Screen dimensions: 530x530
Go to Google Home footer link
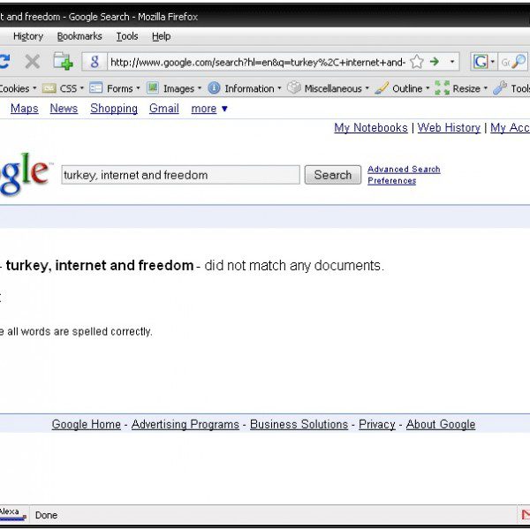pyautogui.click(x=87, y=424)
